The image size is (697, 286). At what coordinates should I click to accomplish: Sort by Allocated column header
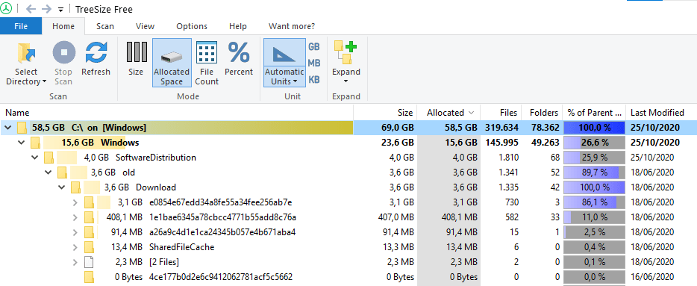[448, 113]
